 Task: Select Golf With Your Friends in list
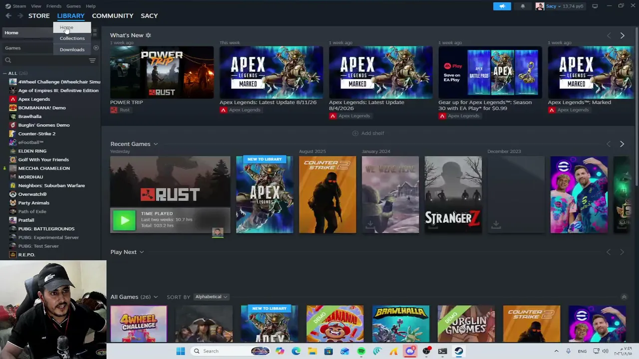[x=43, y=160]
